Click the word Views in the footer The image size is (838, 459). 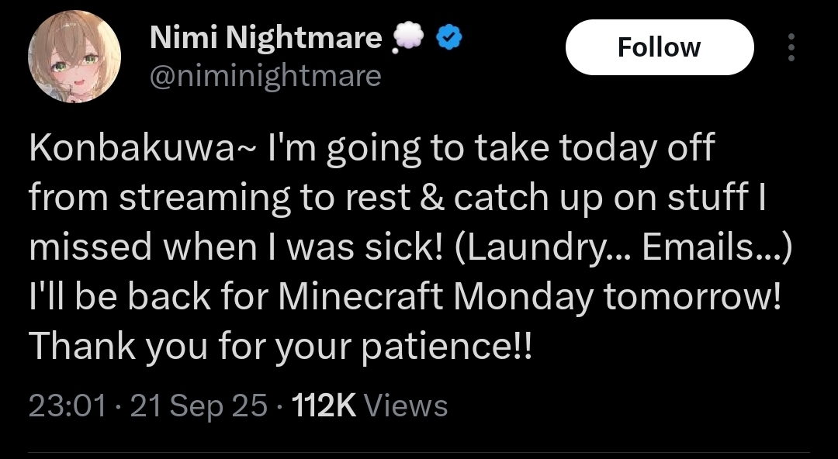(405, 406)
